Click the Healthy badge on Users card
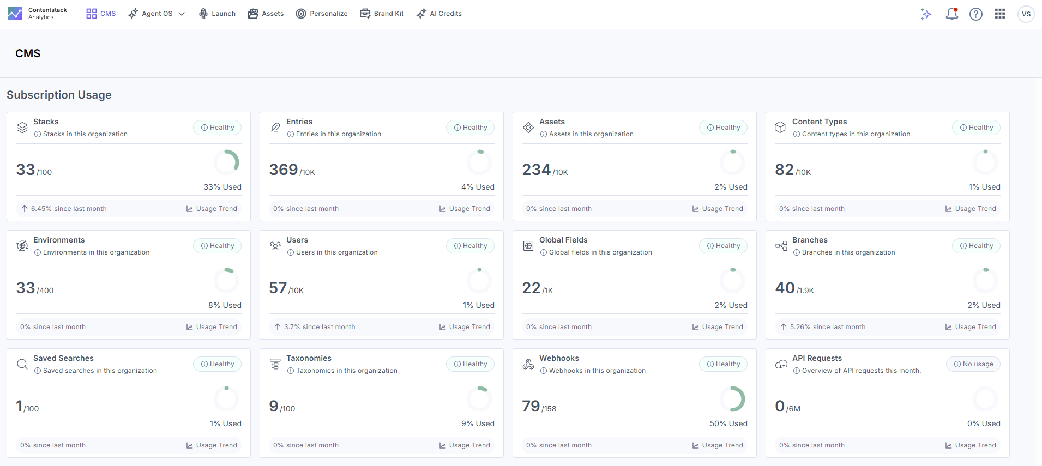The width and height of the screenshot is (1042, 466). (x=471, y=246)
